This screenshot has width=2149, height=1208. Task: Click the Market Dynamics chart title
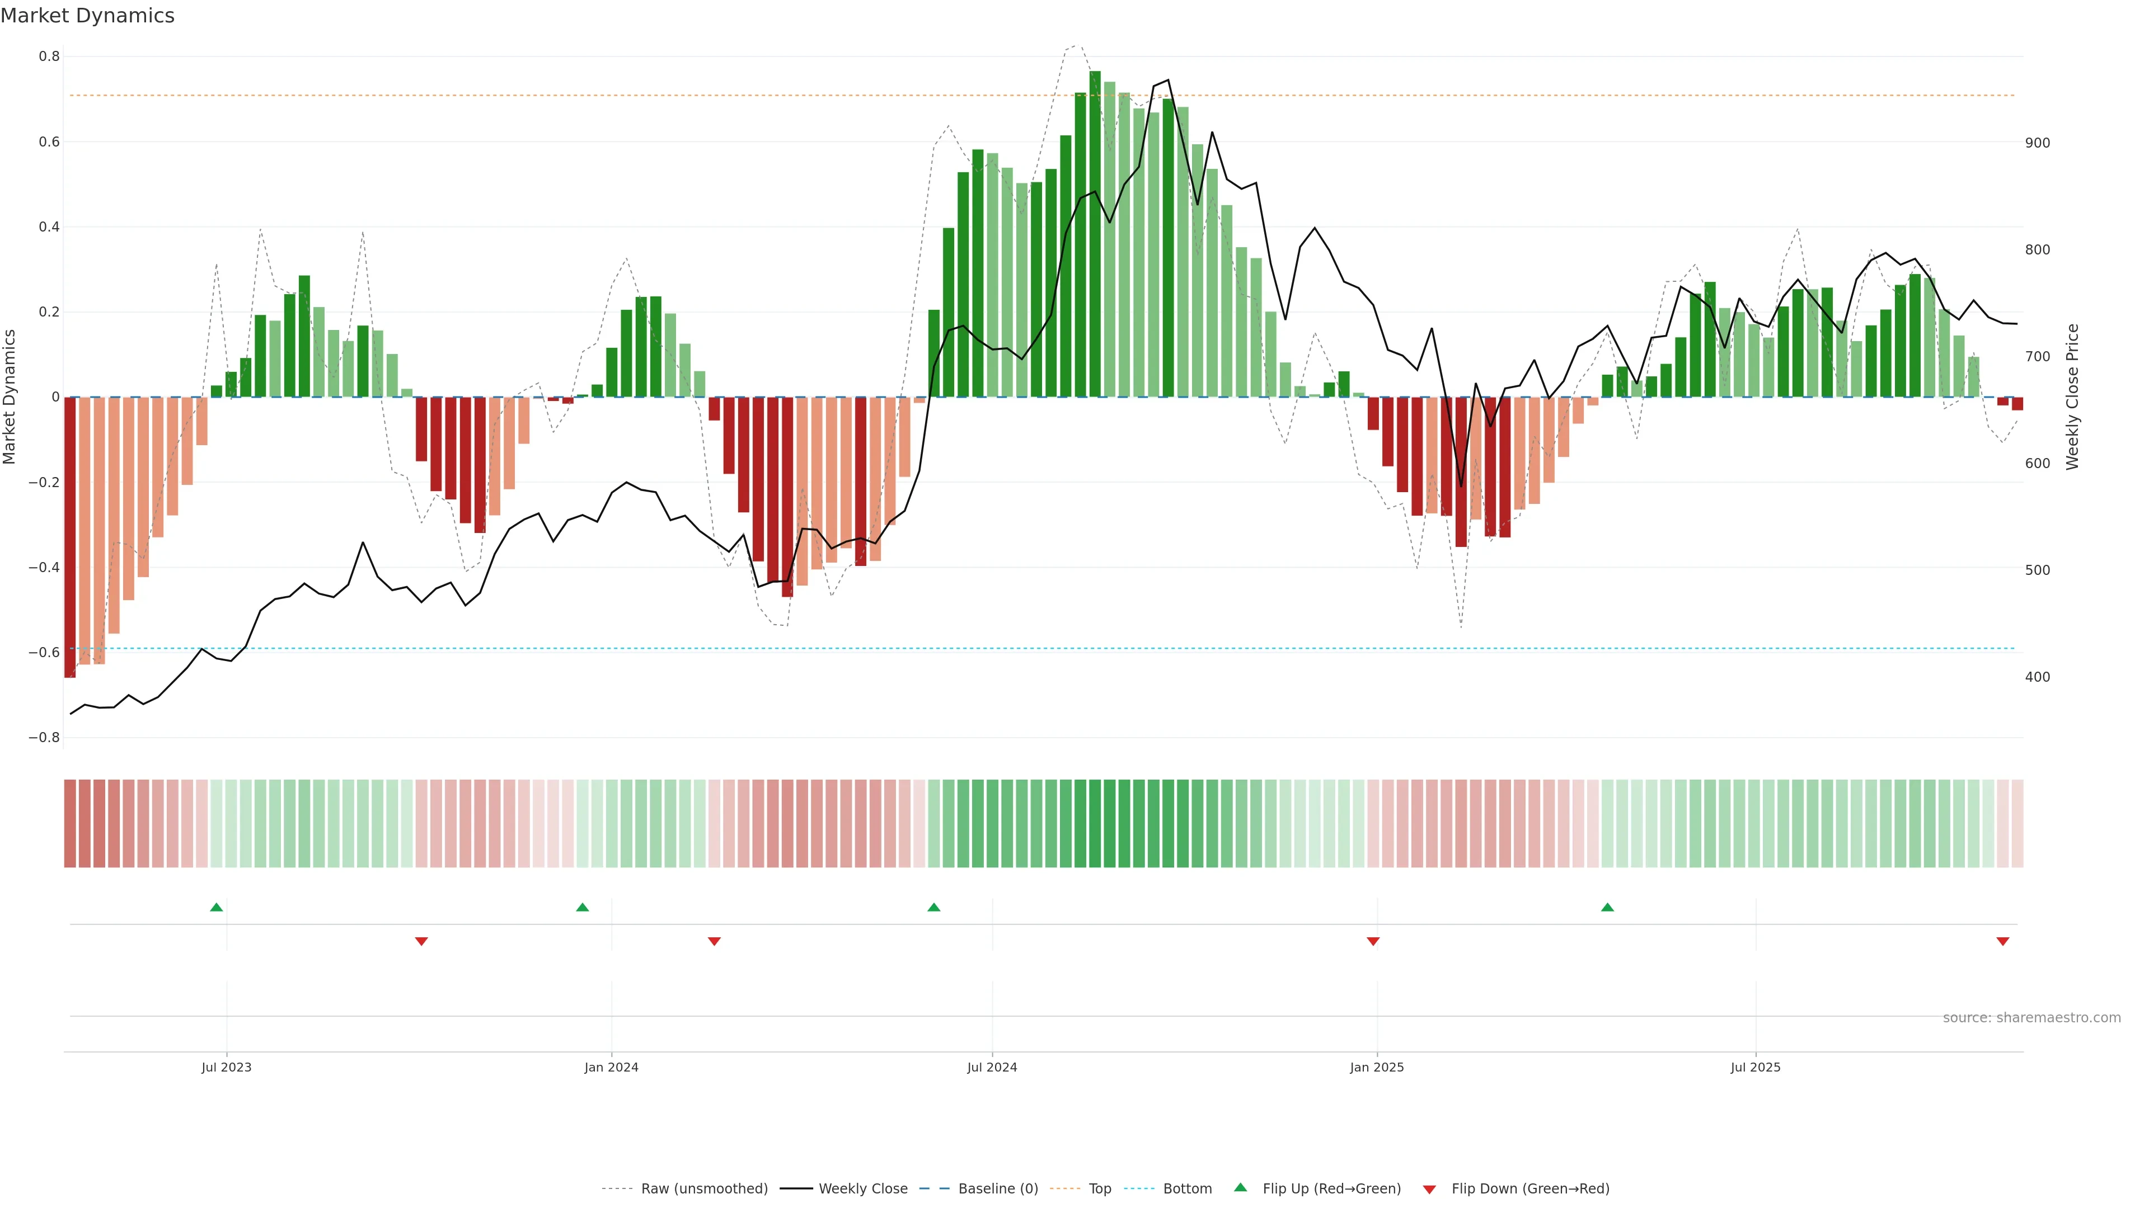88,16
